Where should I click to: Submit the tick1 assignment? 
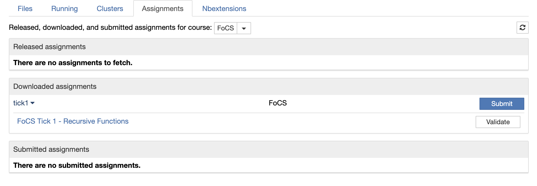tap(502, 104)
